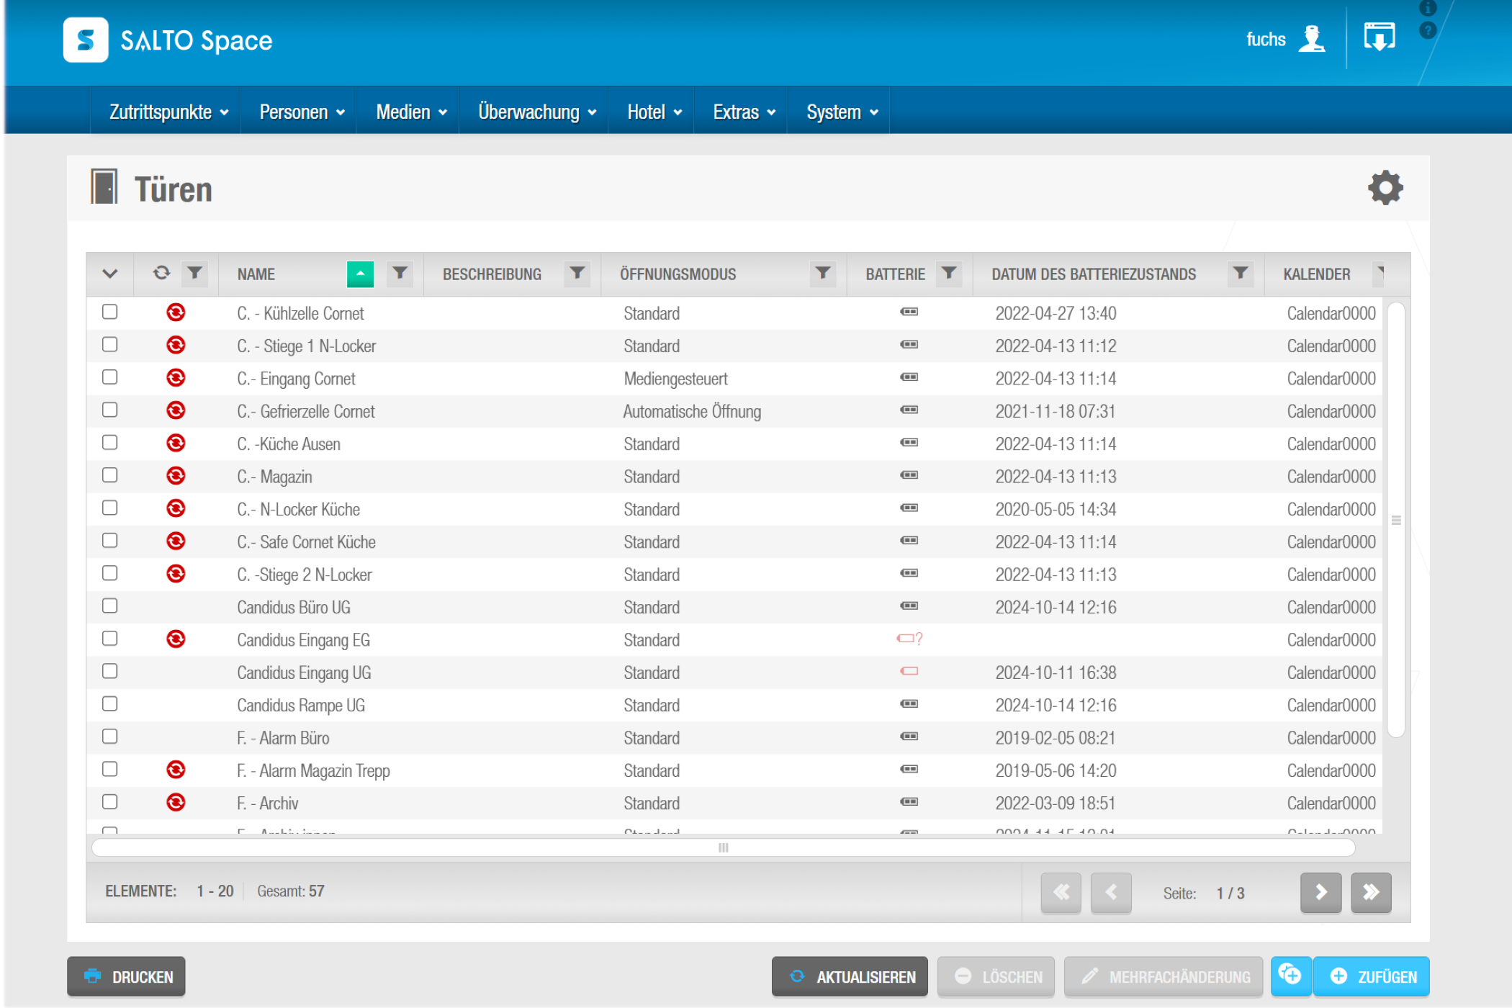Open the Überwachung menu
This screenshot has height=1008, width=1512.
tap(536, 112)
